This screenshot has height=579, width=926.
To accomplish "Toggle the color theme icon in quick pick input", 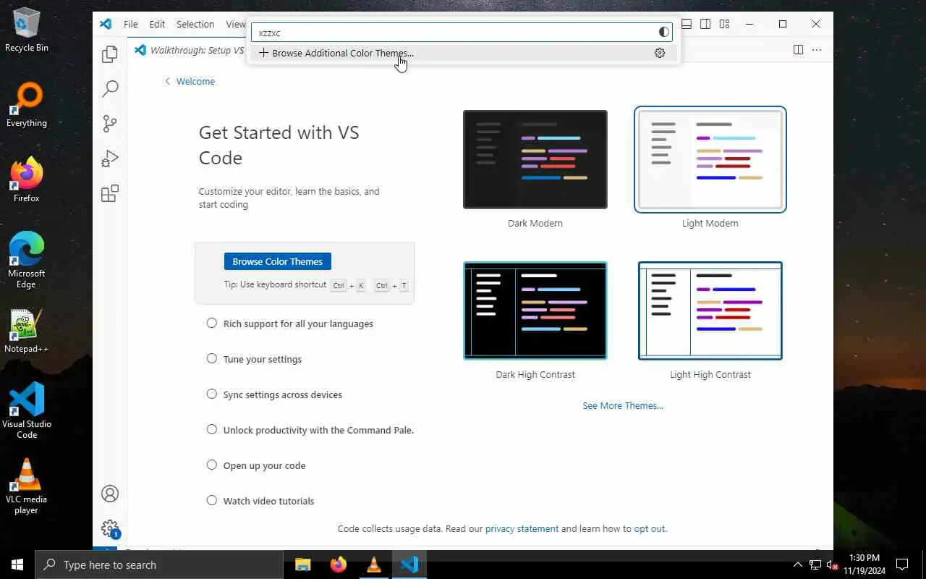I will click(663, 32).
